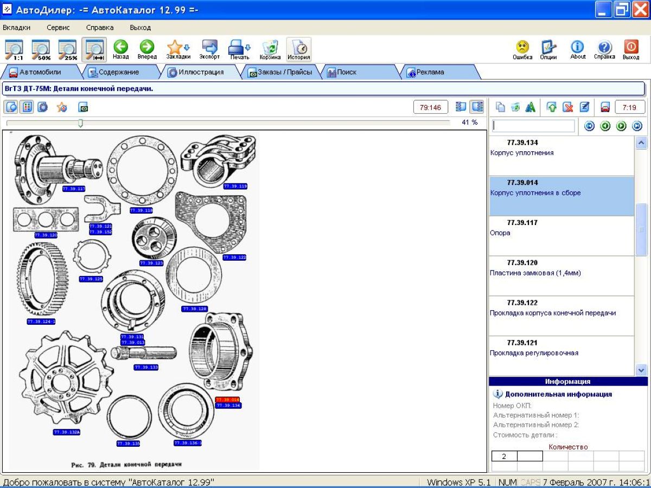The image size is (651, 488).
Task: Open the Вкладки menu
Action: 16,27
